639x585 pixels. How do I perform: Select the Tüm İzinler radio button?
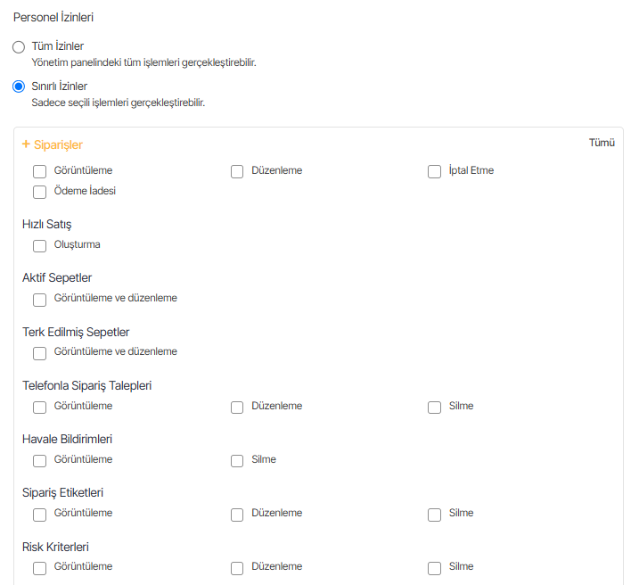coord(19,47)
